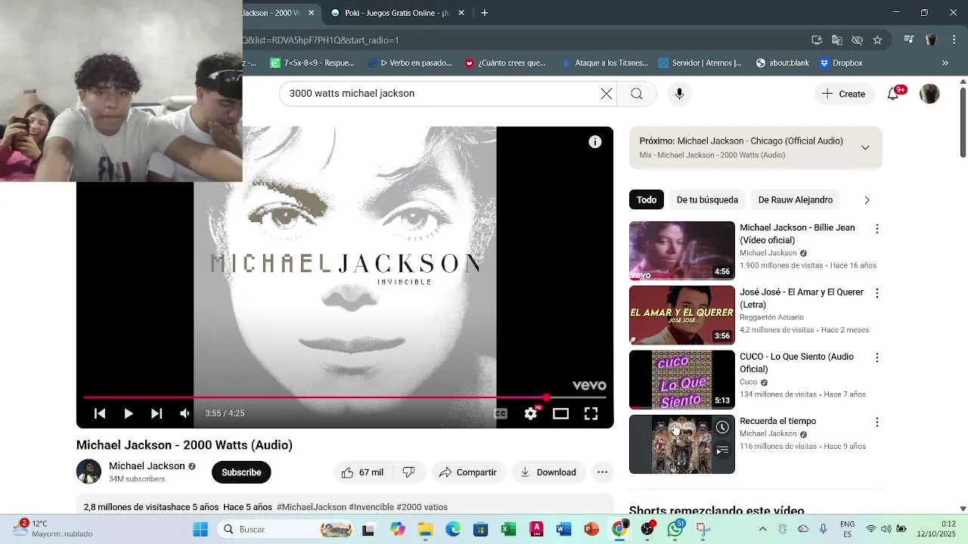Screen dimensions: 968x544
Task: Click the search magnifier button
Action: pyautogui.click(x=637, y=94)
